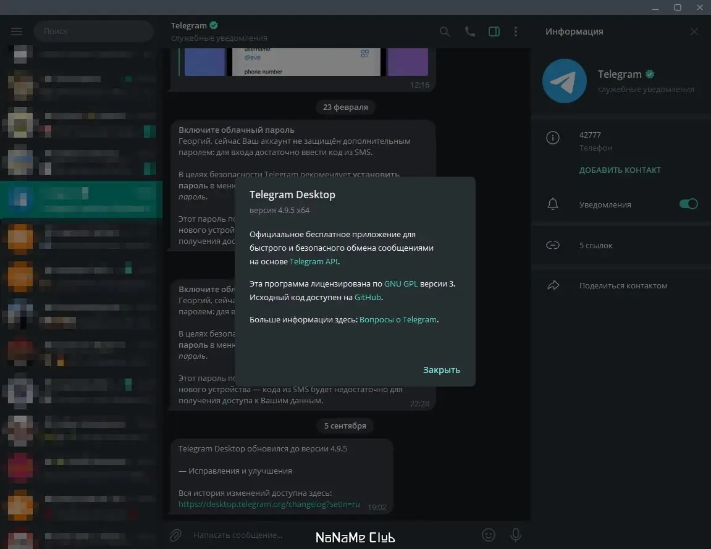Click the phone number 42777
This screenshot has height=549, width=711.
[590, 135]
